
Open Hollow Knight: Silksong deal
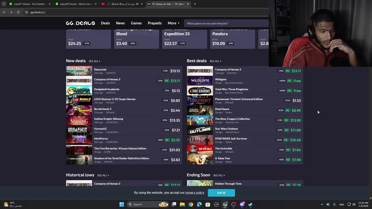click(x=108, y=119)
